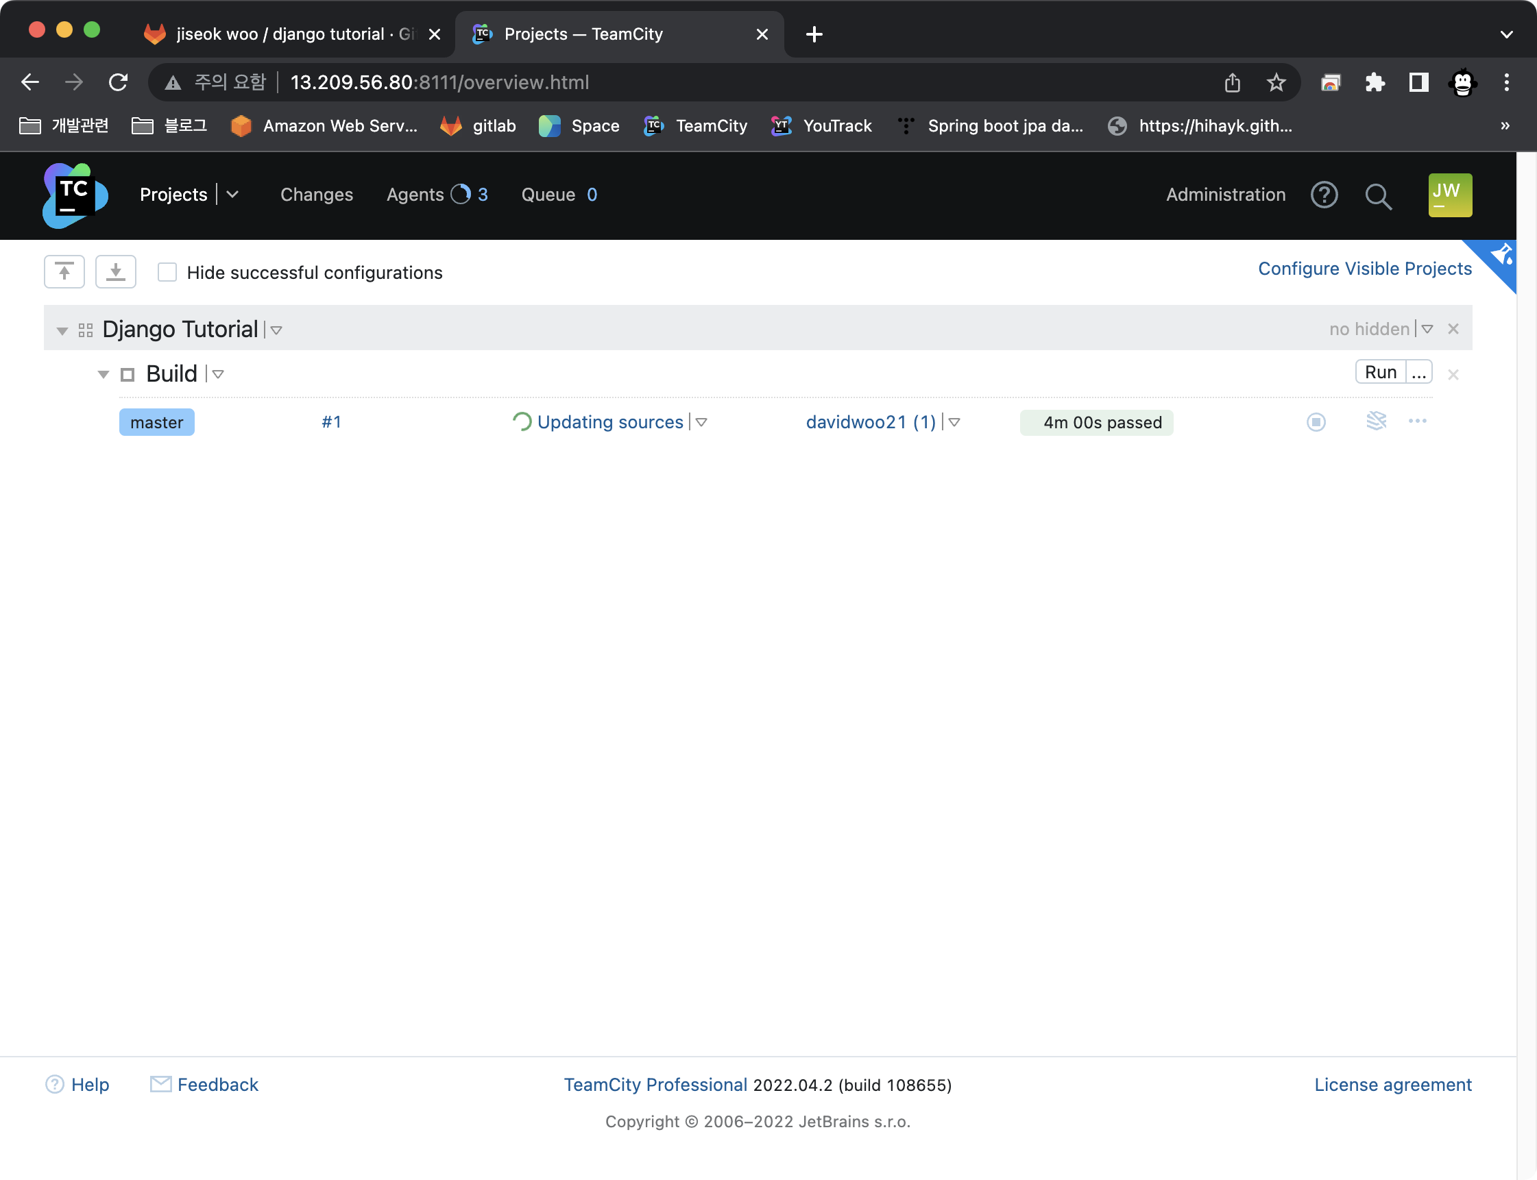Open build artifacts icon in master row
Screen dimensions: 1537x1180
(1376, 421)
